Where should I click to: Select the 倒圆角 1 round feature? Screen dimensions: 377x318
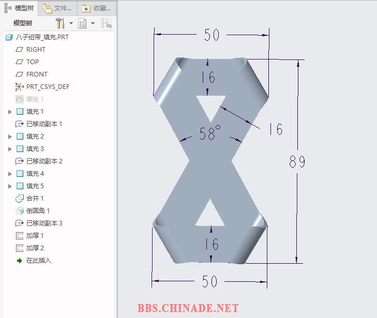38,211
